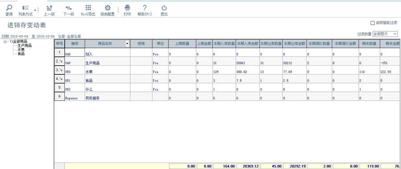The width and height of the screenshot is (401, 169).
Task: Go down with 下一级 icon
Action: click(69, 8)
